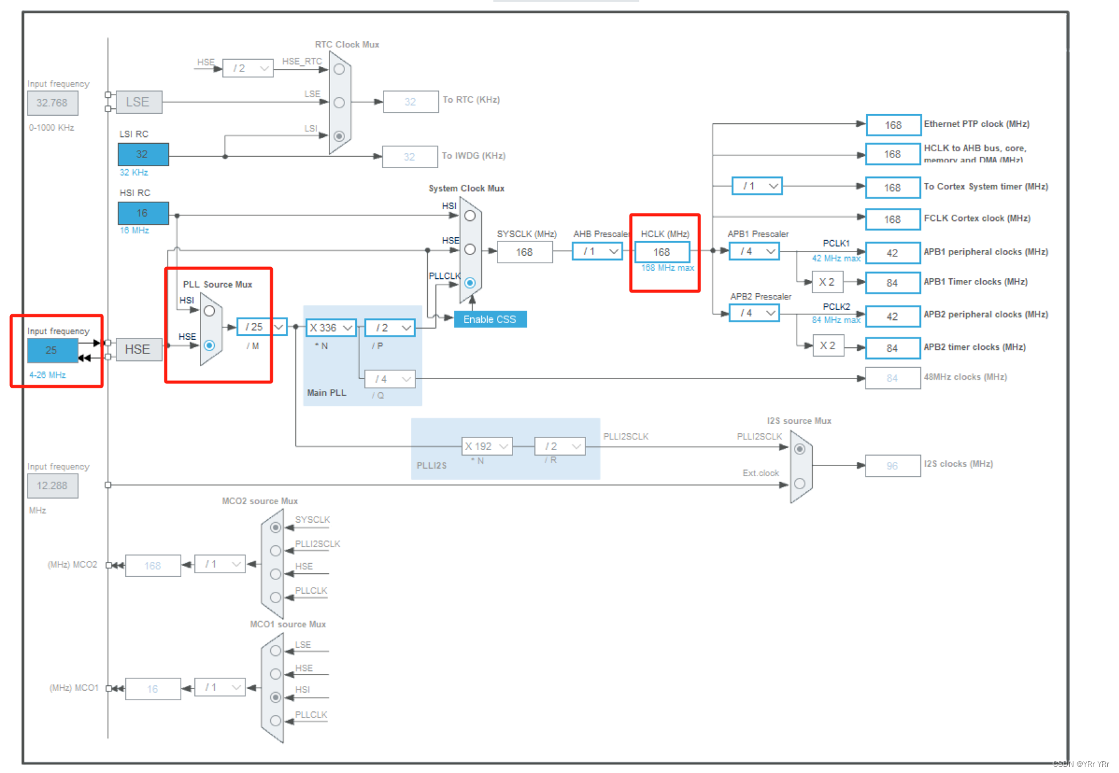Open the PLLI2S X 192 multiplier dropdown

point(487,446)
